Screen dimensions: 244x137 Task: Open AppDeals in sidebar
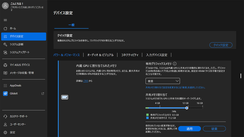[24, 86]
